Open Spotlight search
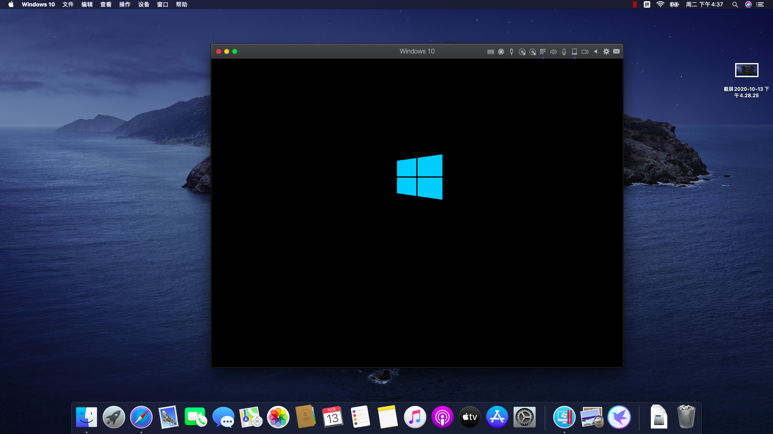This screenshot has height=434, width=773. pyautogui.click(x=735, y=4)
